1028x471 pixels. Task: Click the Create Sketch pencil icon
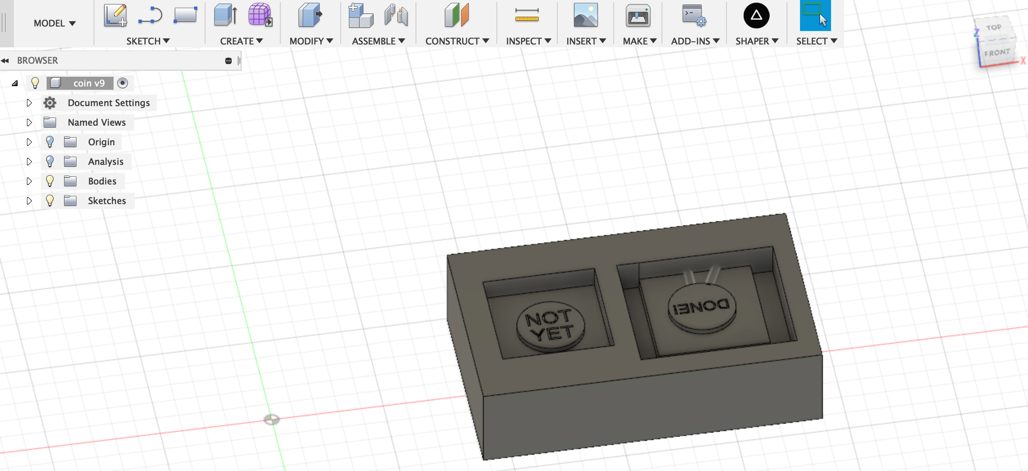tap(115, 16)
